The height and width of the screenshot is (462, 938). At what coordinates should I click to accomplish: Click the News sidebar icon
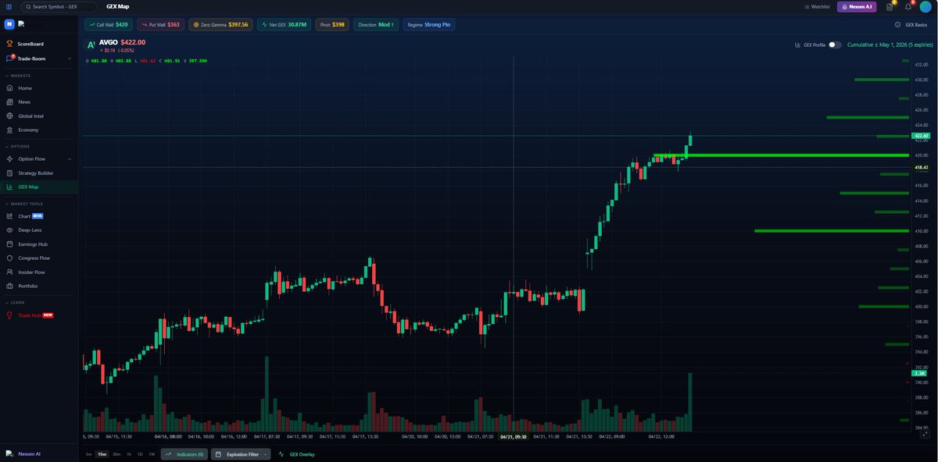[9, 101]
